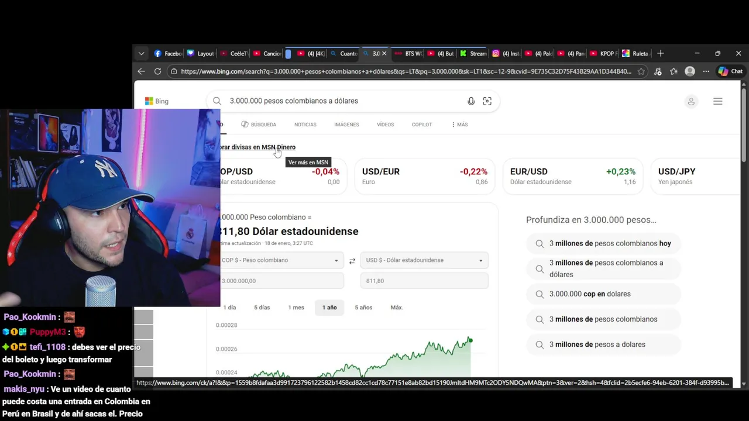
Task: Open the Copilot results tab
Action: [x=421, y=125]
